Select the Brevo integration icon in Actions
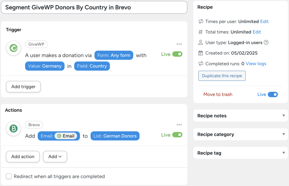The width and height of the screenshot is (289, 186). pos(13,129)
